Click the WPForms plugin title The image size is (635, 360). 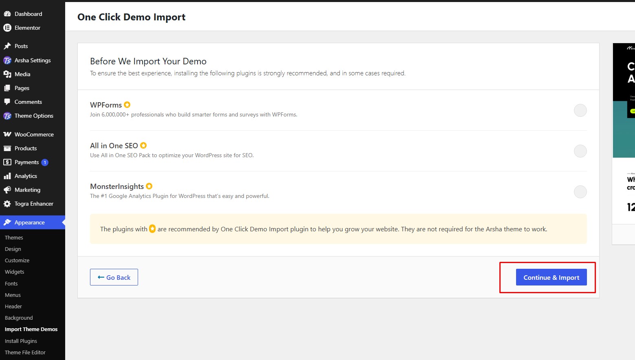coord(106,105)
